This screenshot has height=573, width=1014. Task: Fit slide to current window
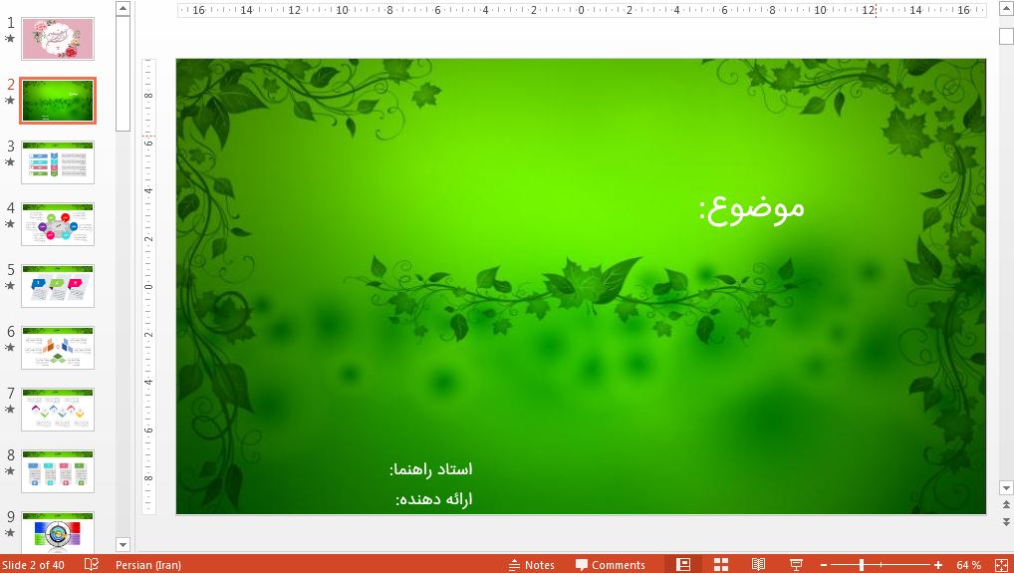(x=1000, y=565)
